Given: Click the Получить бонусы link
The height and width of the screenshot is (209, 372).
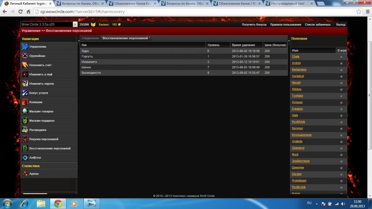Looking at the screenshot, I should pos(254,24).
